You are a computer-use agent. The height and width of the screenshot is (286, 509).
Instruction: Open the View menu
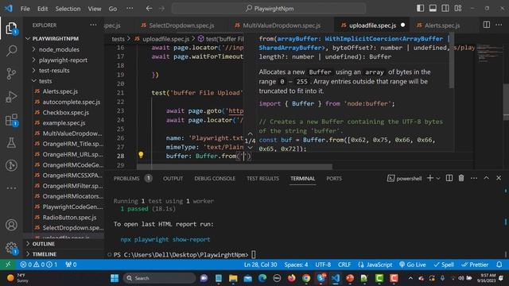tap(95, 9)
